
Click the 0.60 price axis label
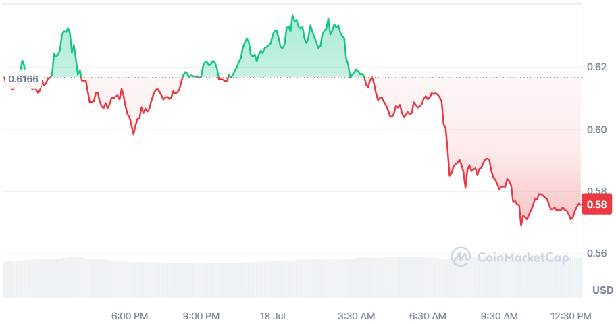597,130
